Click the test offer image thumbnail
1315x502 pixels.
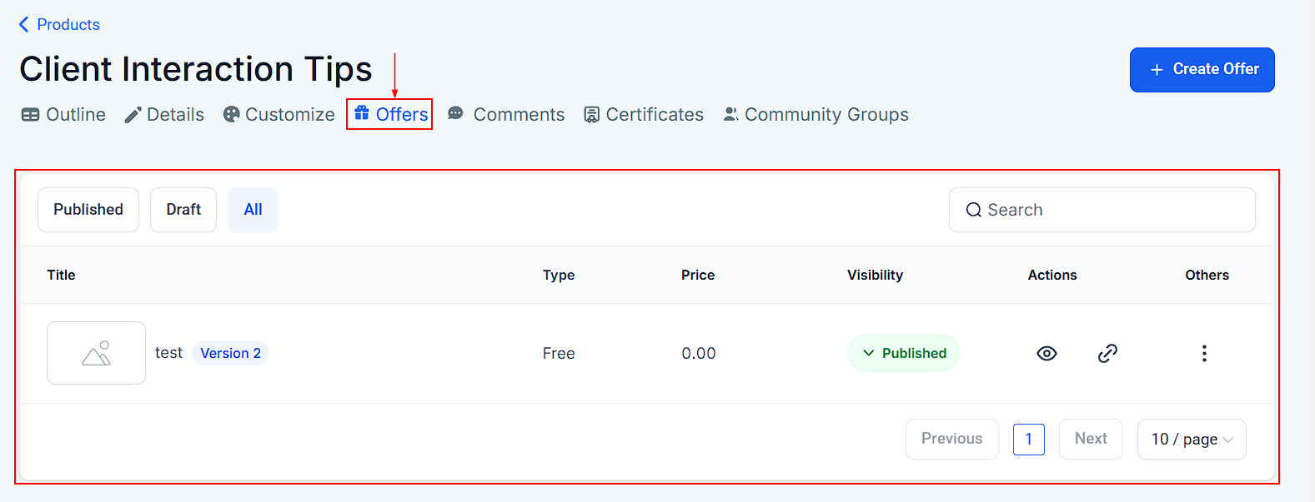pos(96,353)
